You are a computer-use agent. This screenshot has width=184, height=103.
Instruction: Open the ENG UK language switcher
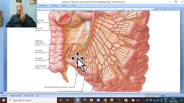point(166,100)
